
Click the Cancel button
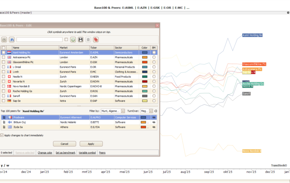[x=65, y=144]
